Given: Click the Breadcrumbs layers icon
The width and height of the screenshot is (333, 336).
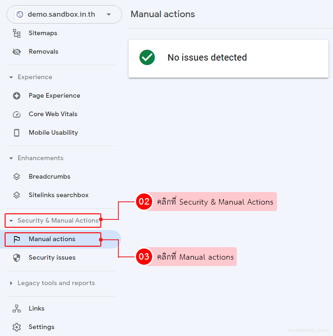Looking at the screenshot, I should tap(17, 177).
